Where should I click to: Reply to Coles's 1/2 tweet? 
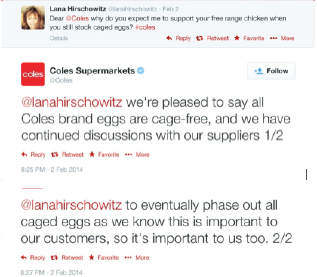tap(33, 154)
